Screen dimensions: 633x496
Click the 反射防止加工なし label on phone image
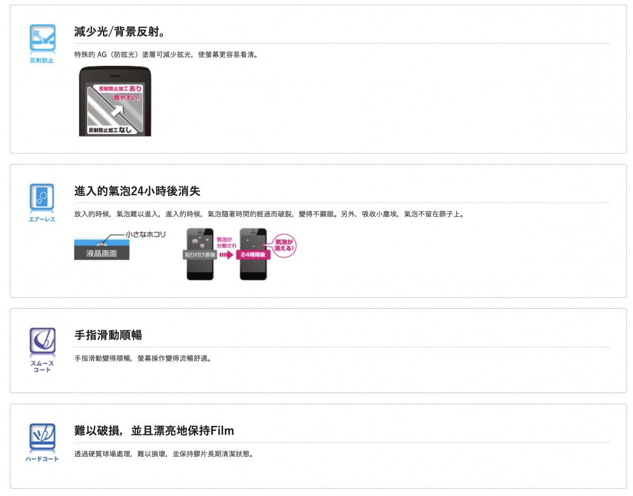(110, 129)
